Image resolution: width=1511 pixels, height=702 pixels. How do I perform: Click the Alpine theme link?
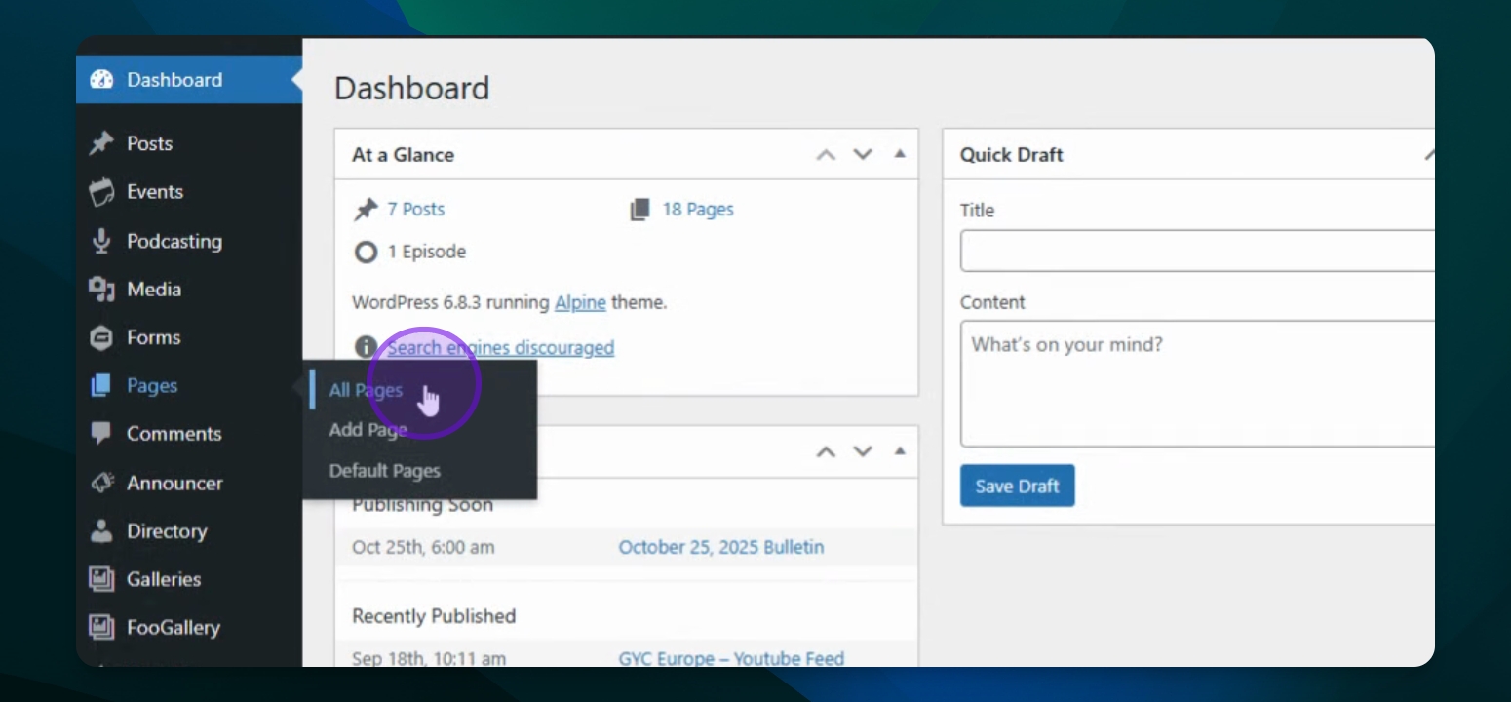pyautogui.click(x=580, y=303)
